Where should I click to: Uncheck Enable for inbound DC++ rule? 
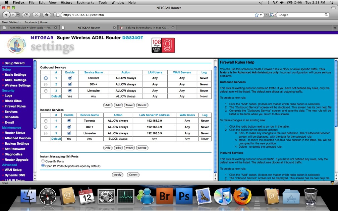pos(69,127)
